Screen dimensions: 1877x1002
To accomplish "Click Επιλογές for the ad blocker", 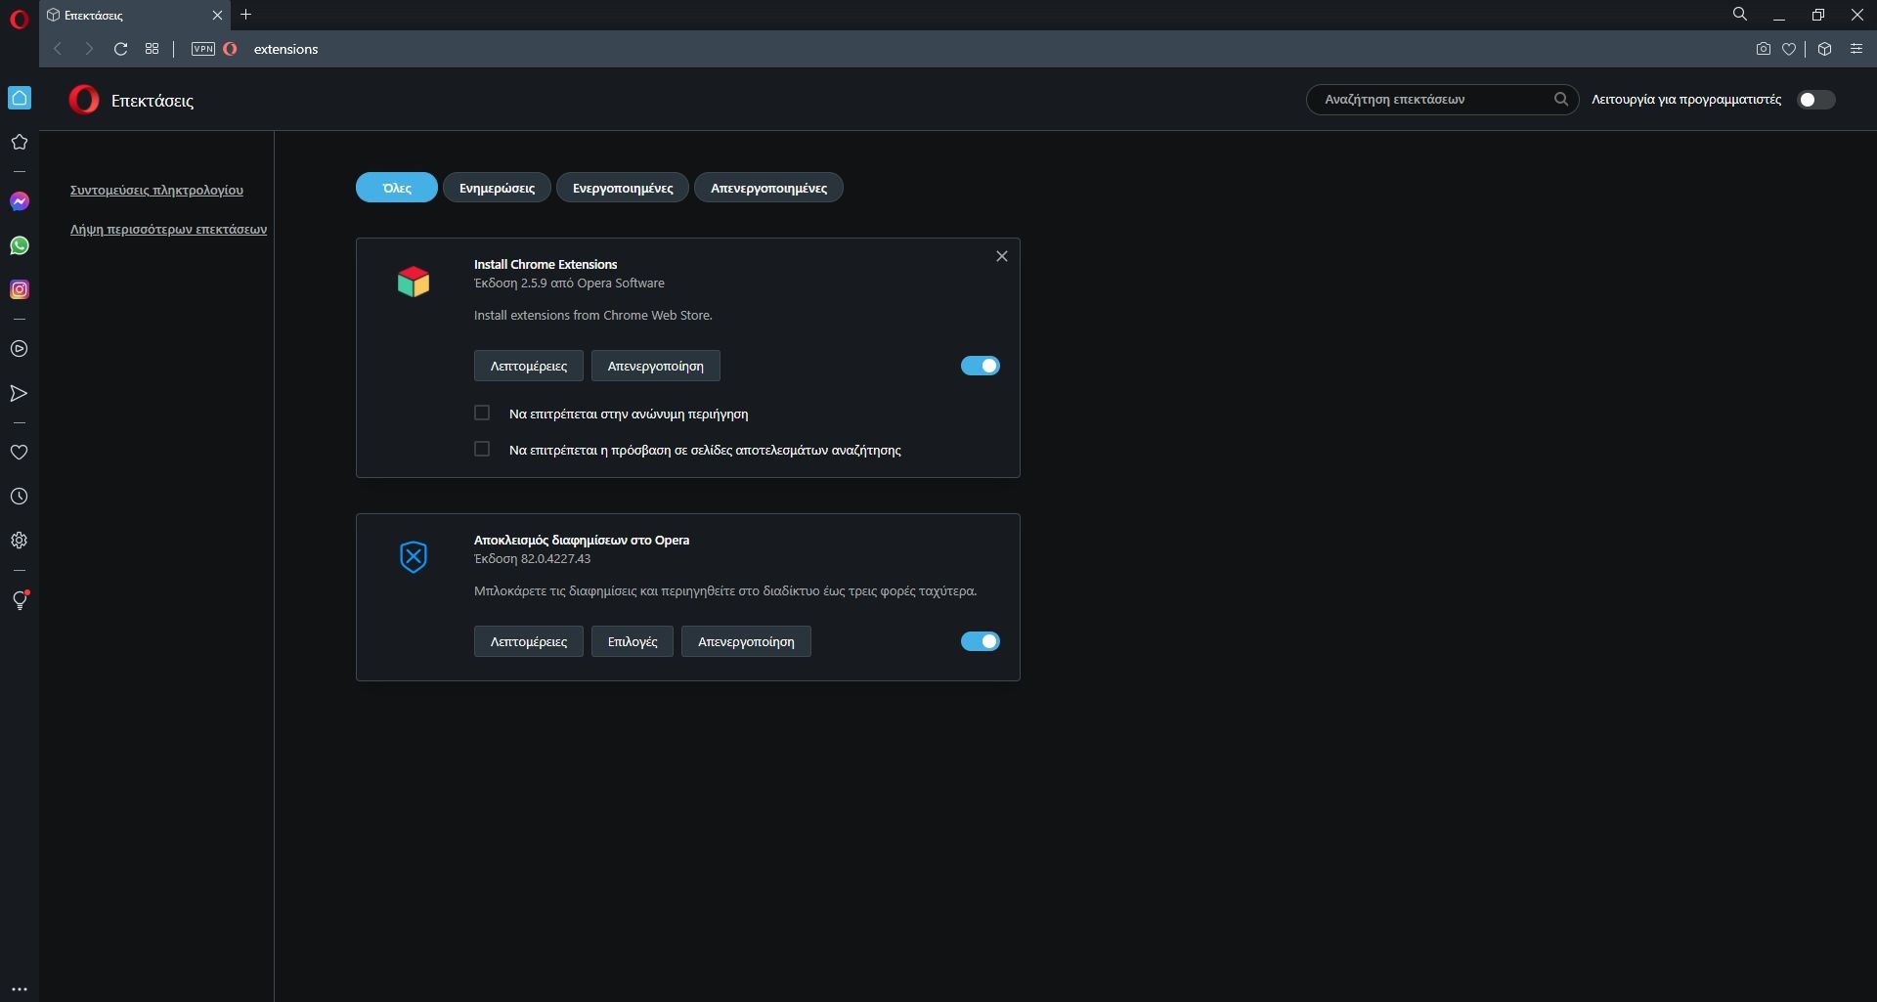I will [633, 641].
